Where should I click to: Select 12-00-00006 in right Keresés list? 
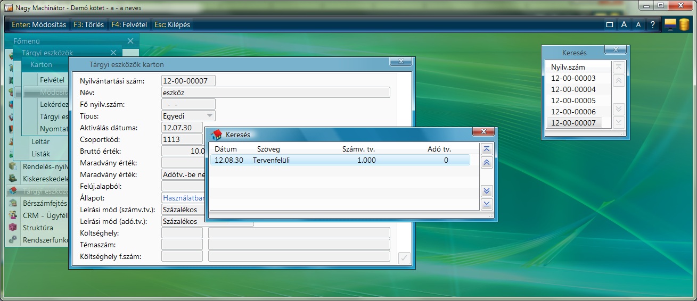[x=573, y=112]
